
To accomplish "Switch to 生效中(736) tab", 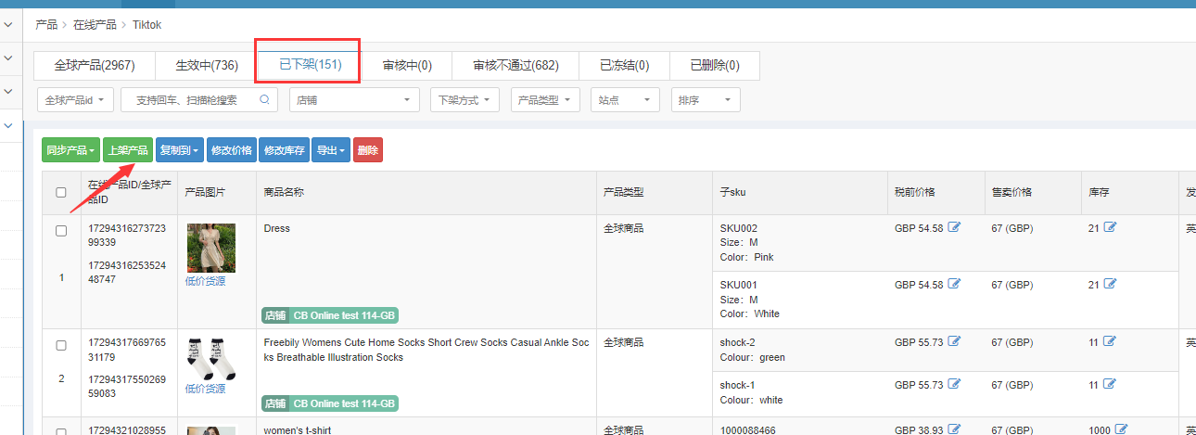I will (208, 66).
